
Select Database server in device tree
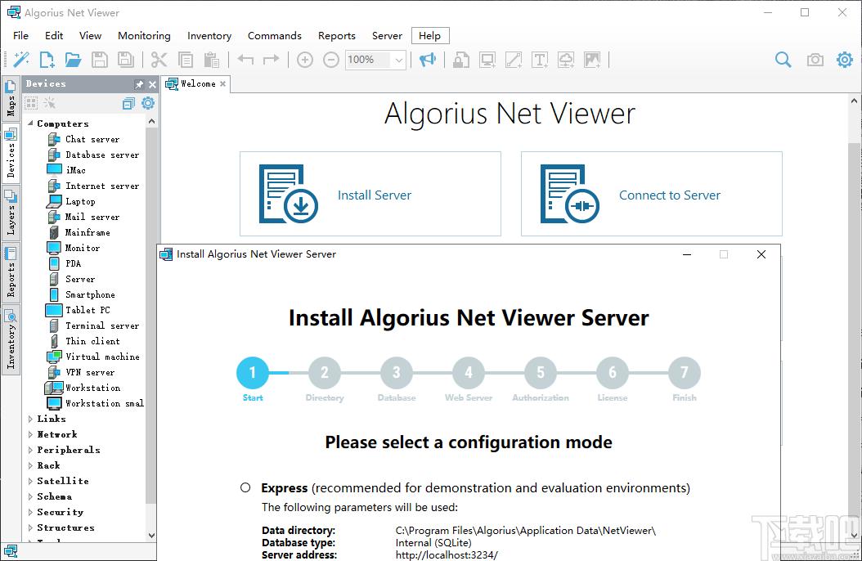102,155
